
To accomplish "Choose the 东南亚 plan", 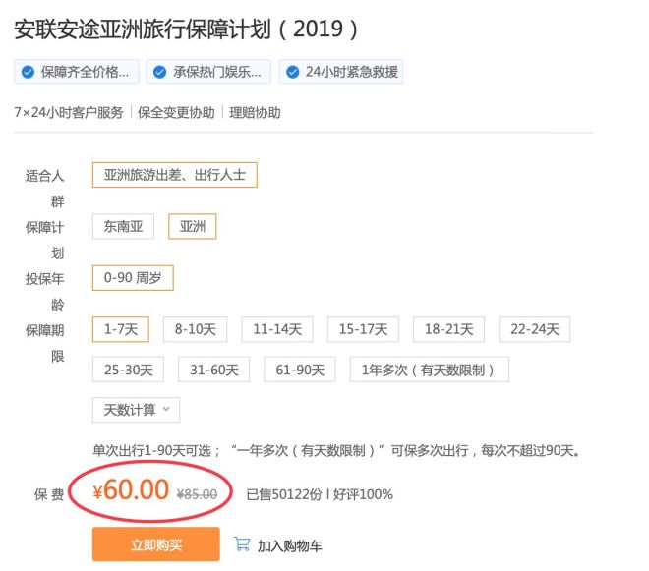I will click(123, 226).
